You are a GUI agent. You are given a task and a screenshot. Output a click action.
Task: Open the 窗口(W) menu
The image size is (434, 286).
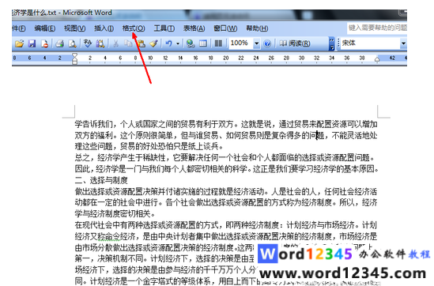click(225, 28)
